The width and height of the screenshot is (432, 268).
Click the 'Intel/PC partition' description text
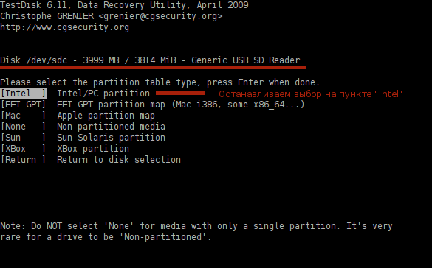[x=103, y=94]
